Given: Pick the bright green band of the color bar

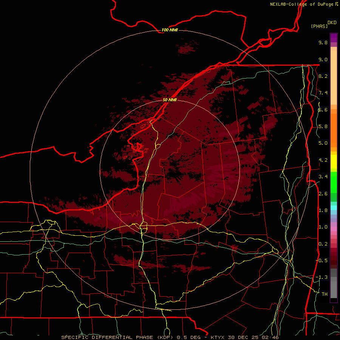Looking at the screenshot, I should coord(334,182).
